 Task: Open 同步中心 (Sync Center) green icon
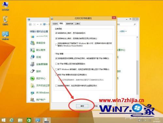(32, 79)
